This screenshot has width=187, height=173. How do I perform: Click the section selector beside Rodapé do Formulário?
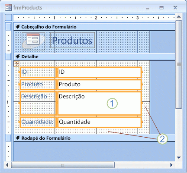coord(8,138)
